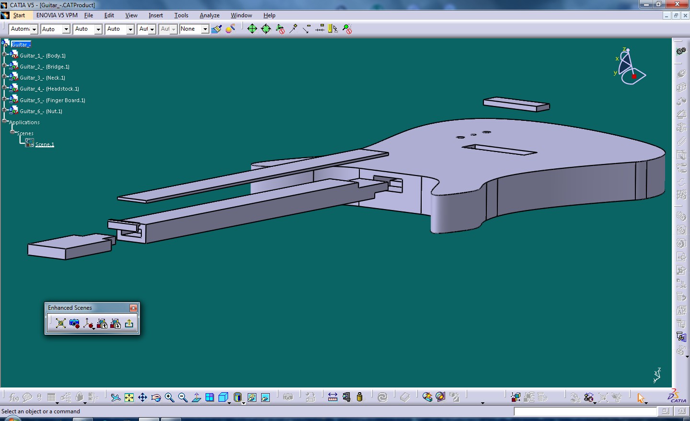This screenshot has height=421, width=690.
Task: Expand the Guitar_3_ (Neck.1) node
Action: (x=4, y=76)
